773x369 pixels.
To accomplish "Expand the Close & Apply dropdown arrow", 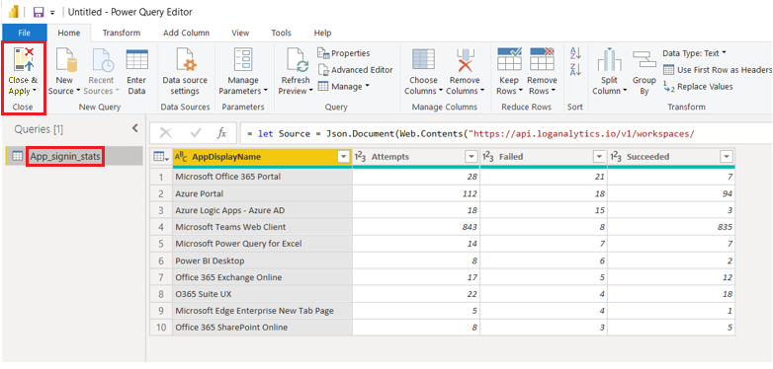I will coord(35,91).
